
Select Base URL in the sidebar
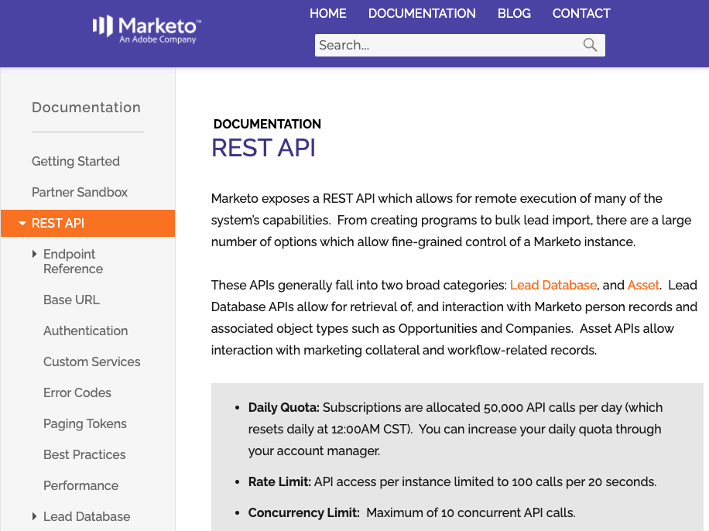click(71, 300)
